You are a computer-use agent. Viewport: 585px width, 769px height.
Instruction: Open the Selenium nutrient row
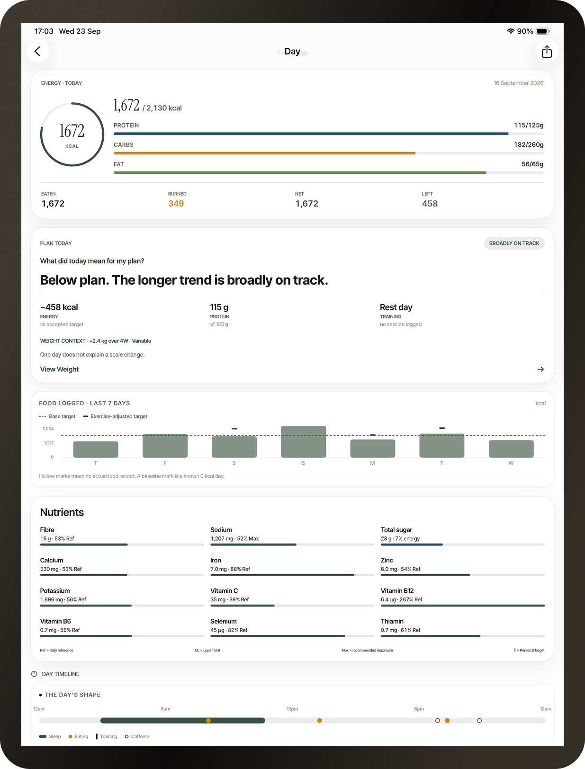pos(292,628)
